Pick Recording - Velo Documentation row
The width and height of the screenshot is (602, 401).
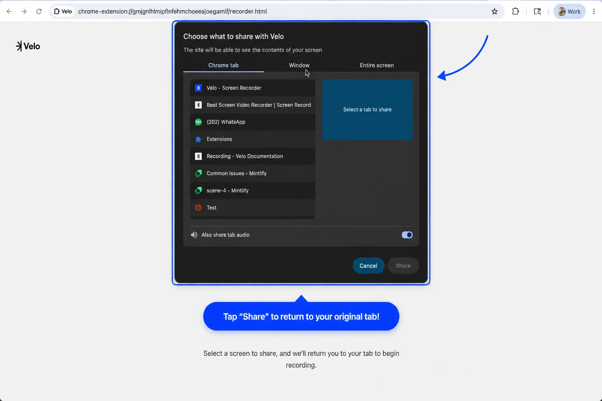click(252, 156)
